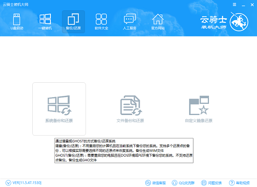Open 人工服务 manual support chat
The width and height of the screenshot is (257, 187).
click(x=129, y=22)
